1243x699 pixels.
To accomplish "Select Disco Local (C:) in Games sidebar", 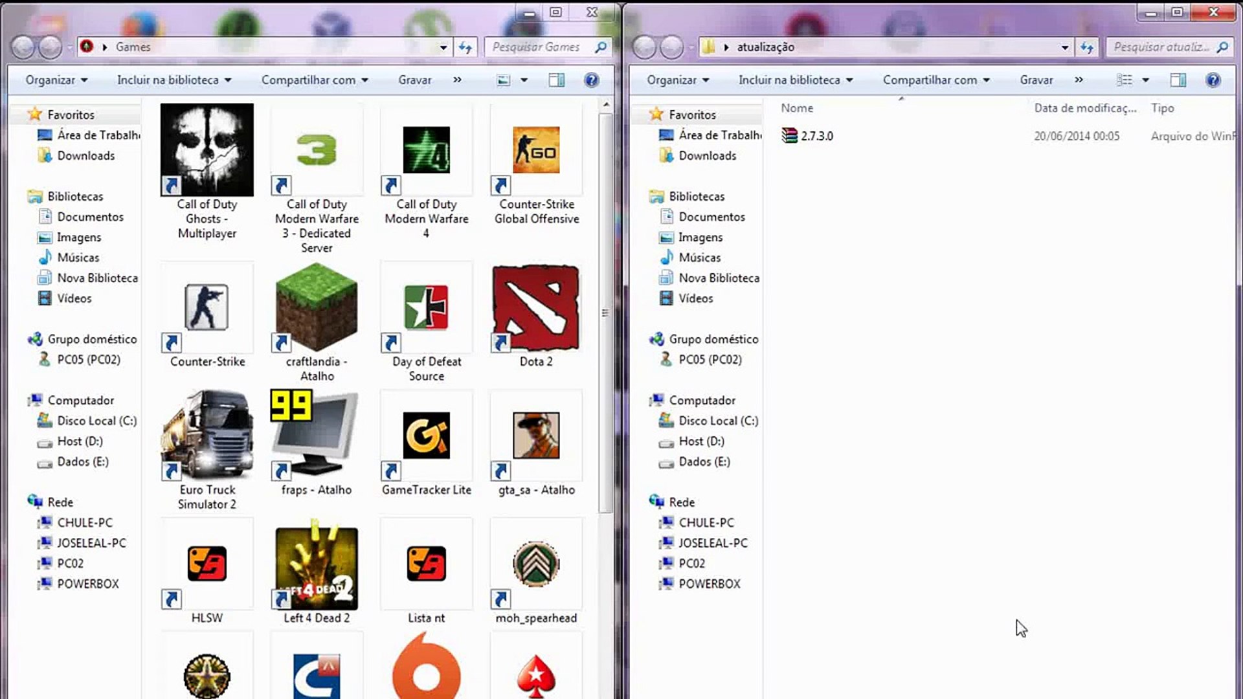I will pos(96,421).
